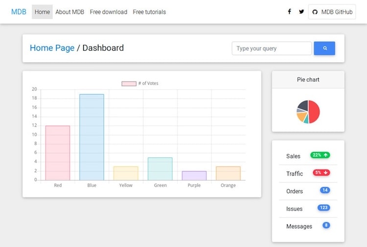
Task: Click the Blue bar in chart
Action: click(x=92, y=137)
